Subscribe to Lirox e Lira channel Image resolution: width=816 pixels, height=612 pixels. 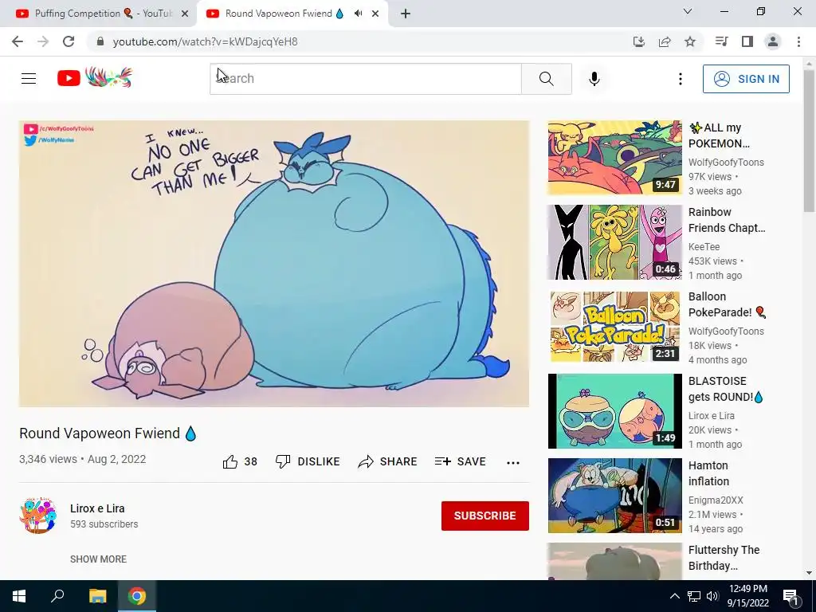click(x=485, y=516)
